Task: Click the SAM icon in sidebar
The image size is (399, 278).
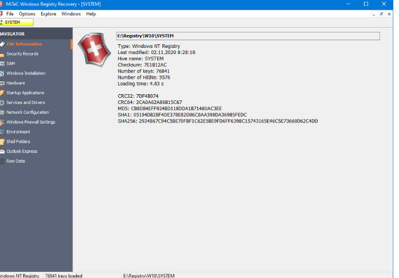Action: pos(2,64)
